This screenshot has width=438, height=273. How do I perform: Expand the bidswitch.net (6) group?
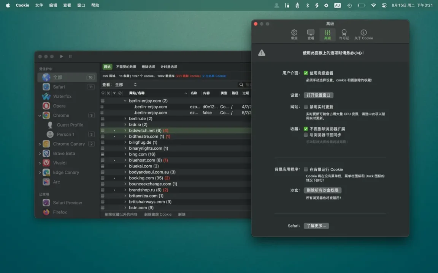(125, 130)
